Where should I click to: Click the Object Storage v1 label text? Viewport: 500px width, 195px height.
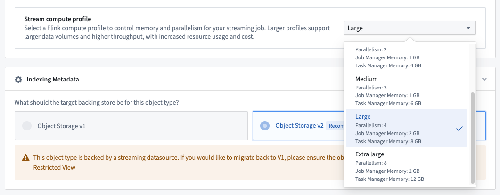(61, 126)
